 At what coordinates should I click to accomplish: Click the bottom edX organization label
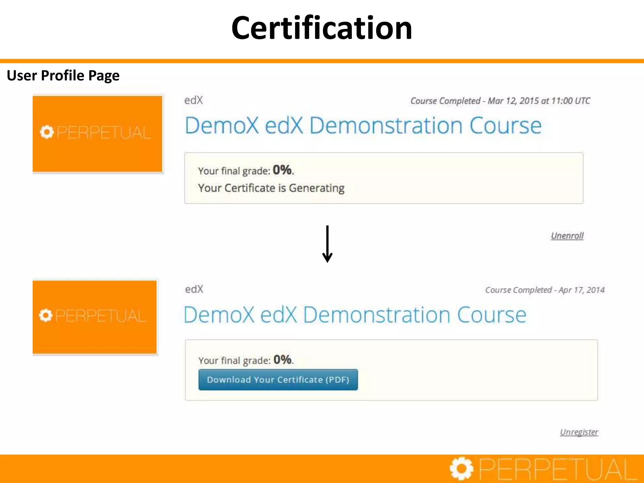pos(194,289)
